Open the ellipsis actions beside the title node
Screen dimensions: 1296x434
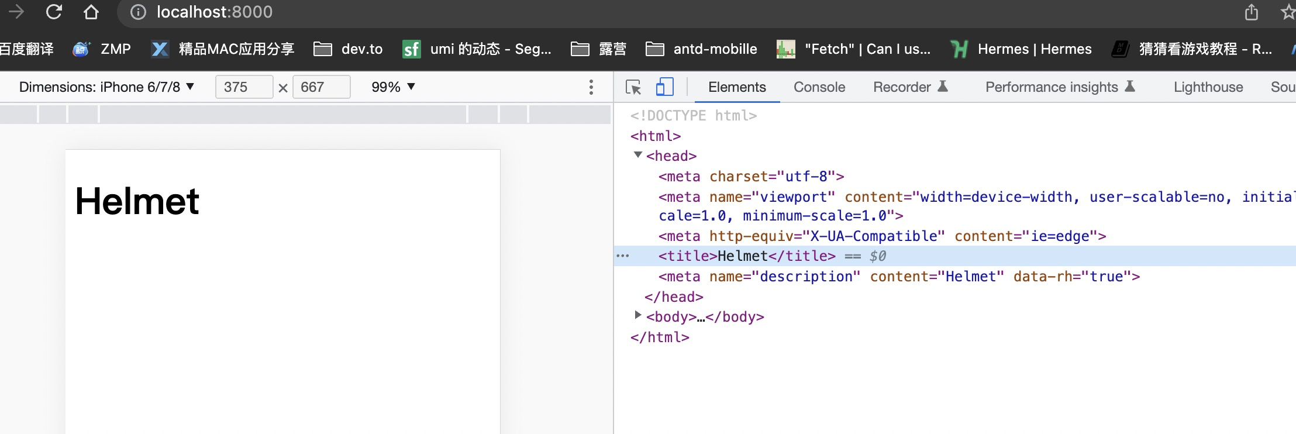pyautogui.click(x=623, y=256)
